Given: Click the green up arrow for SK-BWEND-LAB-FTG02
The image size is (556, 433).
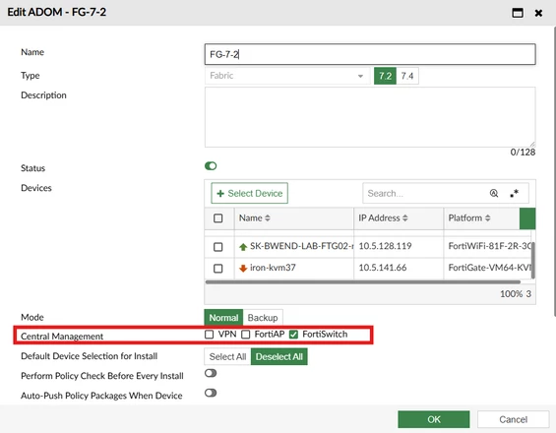Looking at the screenshot, I should click(243, 247).
